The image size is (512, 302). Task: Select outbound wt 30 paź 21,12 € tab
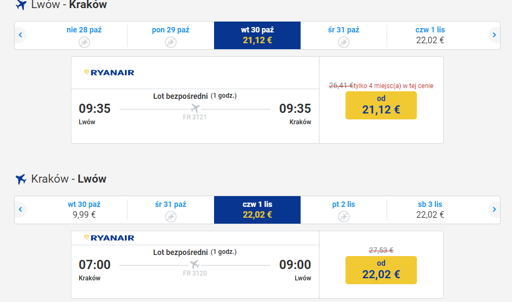257,35
